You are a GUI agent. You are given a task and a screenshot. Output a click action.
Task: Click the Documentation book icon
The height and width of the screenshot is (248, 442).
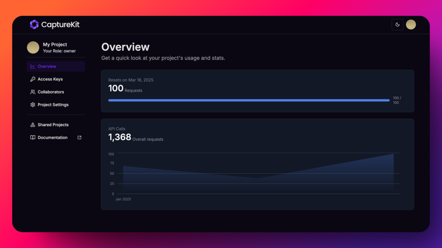[33, 138]
